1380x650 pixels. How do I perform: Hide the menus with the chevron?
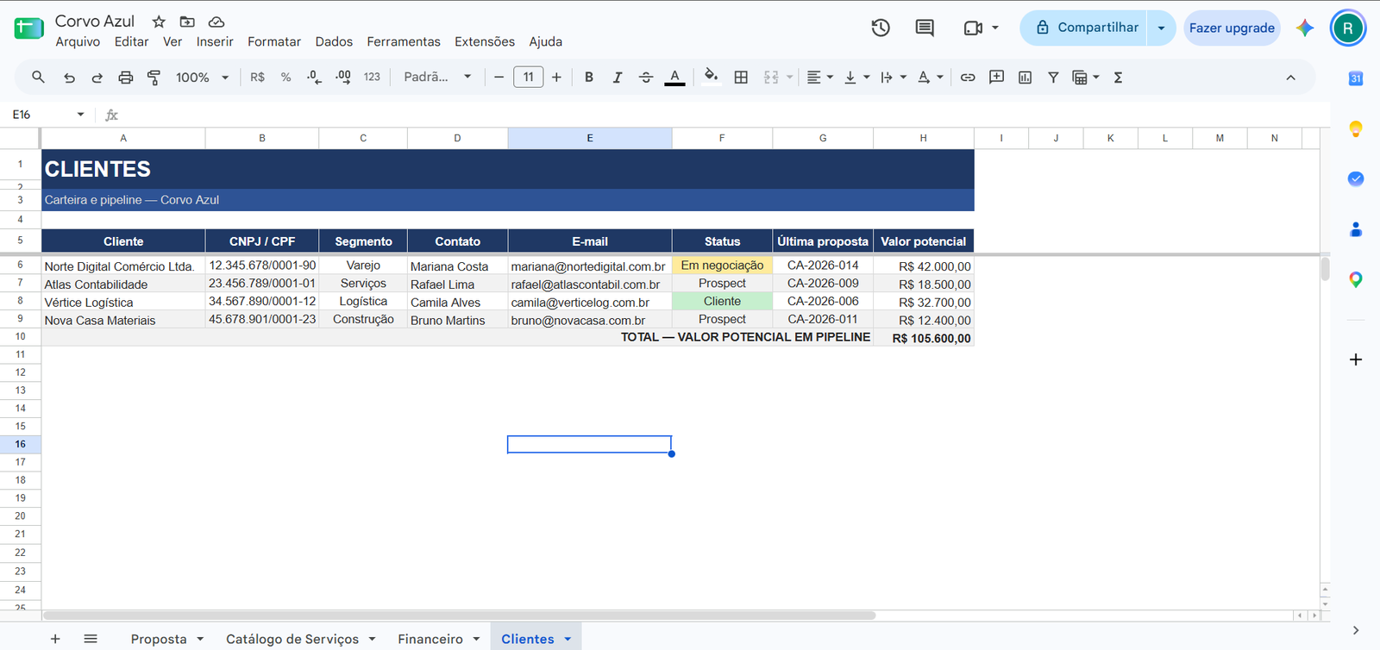(x=1290, y=78)
